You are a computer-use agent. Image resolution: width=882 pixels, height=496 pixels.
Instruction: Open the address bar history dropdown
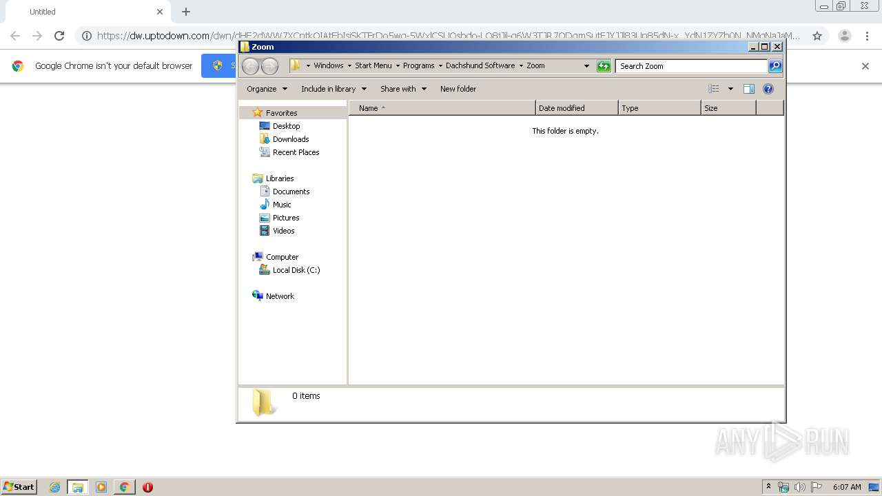[x=586, y=66]
